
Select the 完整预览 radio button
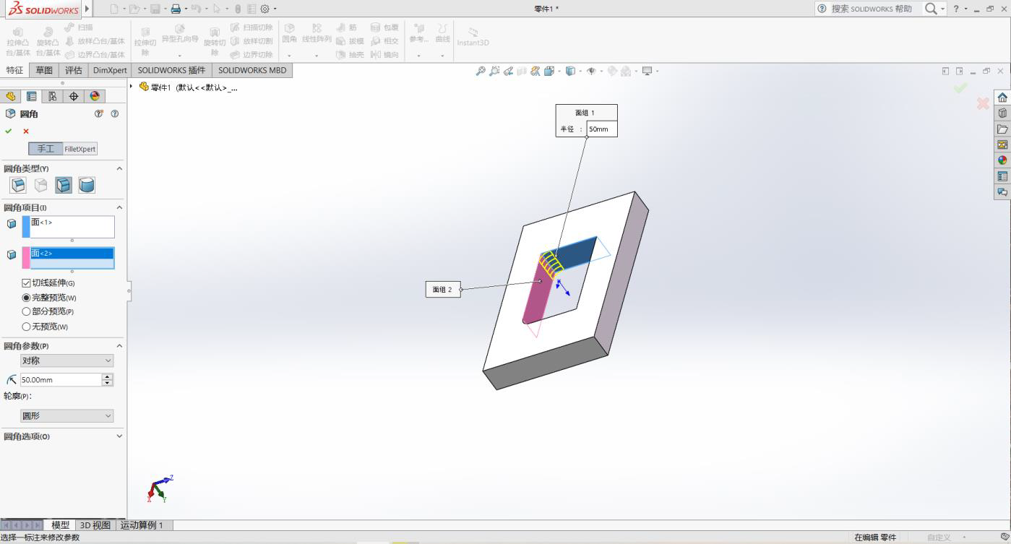coord(27,298)
